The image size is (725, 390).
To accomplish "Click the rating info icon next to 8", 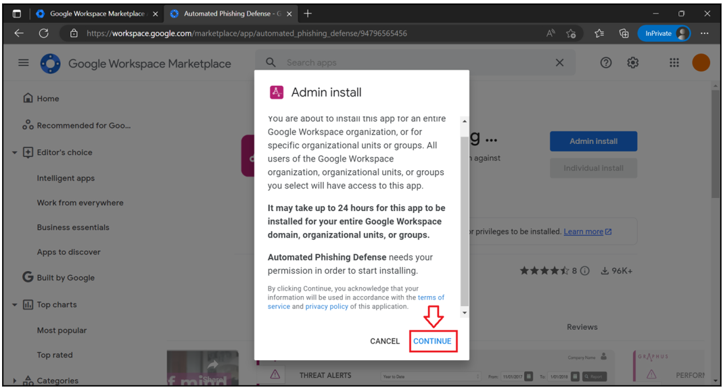I will tap(585, 271).
